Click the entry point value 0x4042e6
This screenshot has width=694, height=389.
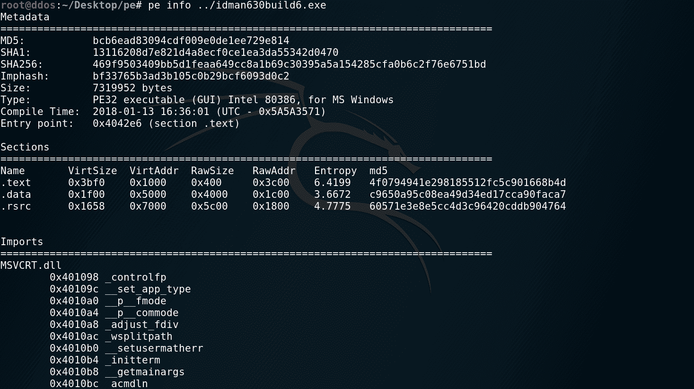(117, 124)
